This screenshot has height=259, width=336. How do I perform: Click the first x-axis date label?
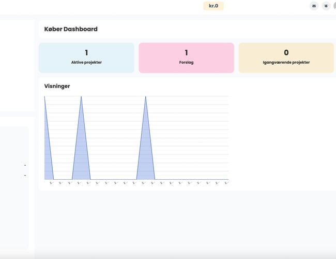click(x=51, y=182)
